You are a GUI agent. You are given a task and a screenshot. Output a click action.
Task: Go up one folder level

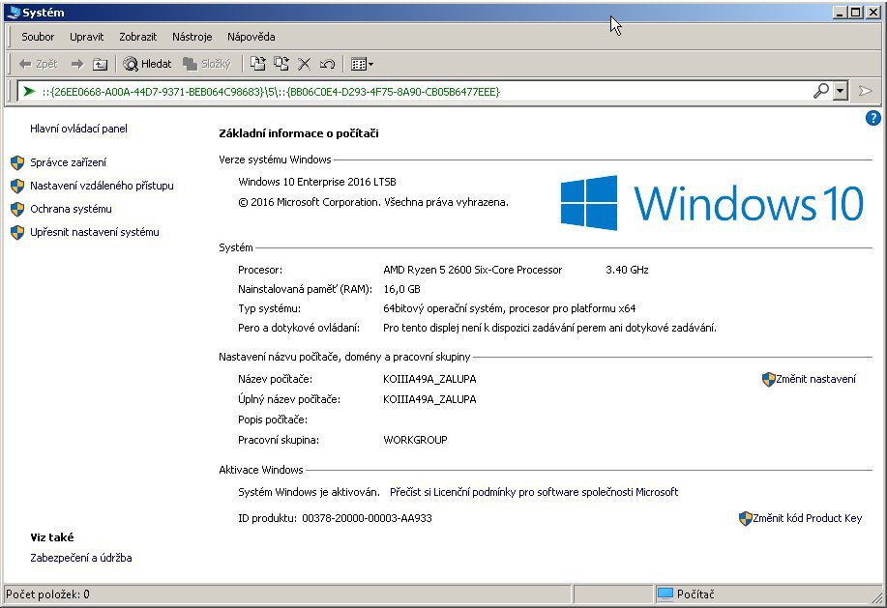[x=101, y=64]
